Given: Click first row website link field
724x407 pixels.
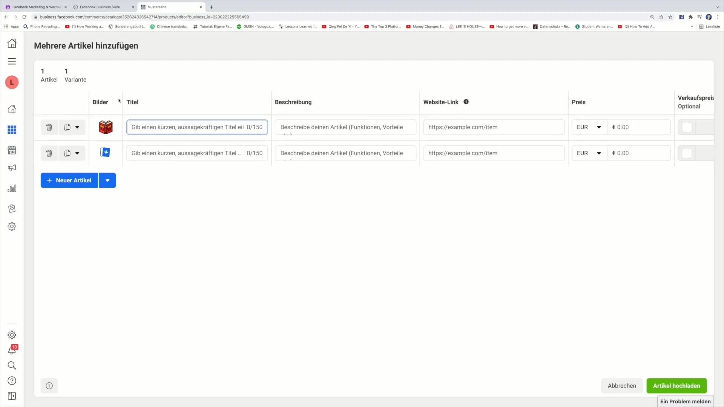Looking at the screenshot, I should 494,127.
